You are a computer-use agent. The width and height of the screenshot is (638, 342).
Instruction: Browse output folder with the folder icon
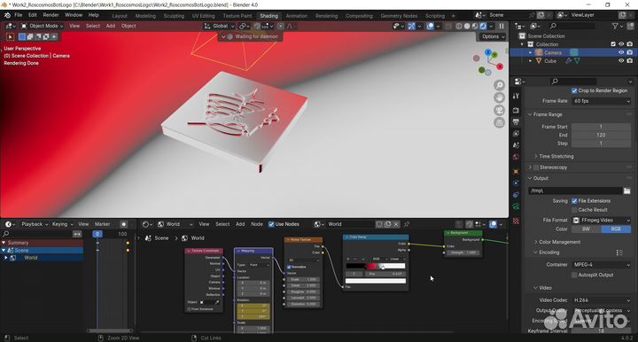(626, 190)
